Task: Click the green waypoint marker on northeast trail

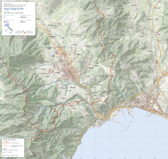Action: click(x=110, y=52)
